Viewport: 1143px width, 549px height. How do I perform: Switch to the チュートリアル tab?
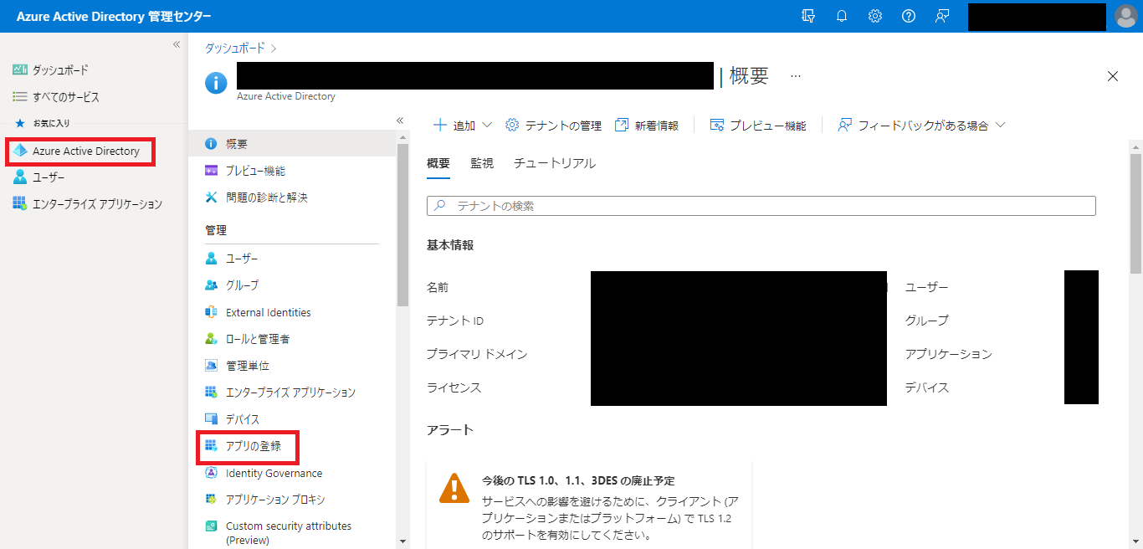click(x=555, y=163)
